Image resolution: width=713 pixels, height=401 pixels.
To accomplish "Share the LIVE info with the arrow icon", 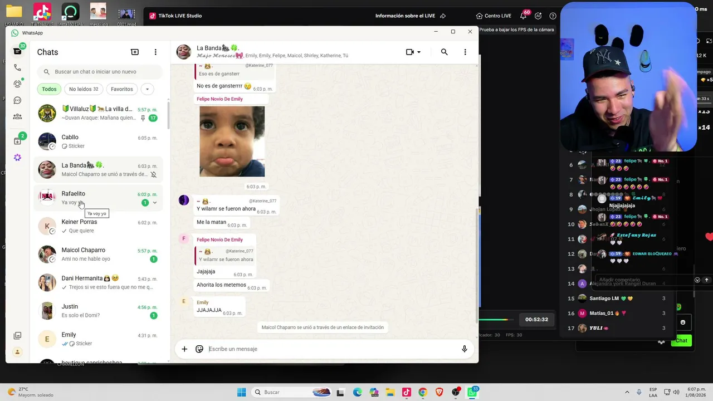I will pyautogui.click(x=443, y=16).
